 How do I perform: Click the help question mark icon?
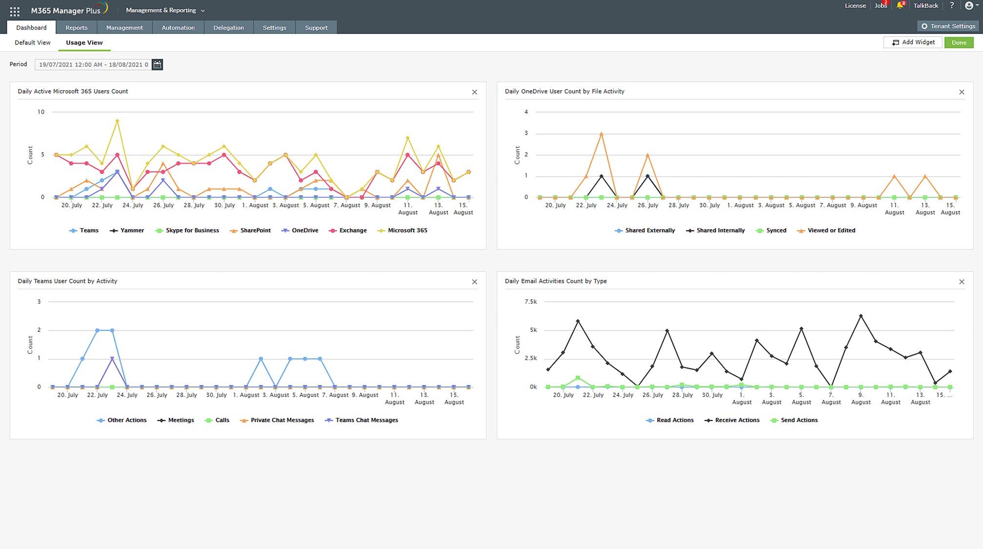(x=951, y=6)
